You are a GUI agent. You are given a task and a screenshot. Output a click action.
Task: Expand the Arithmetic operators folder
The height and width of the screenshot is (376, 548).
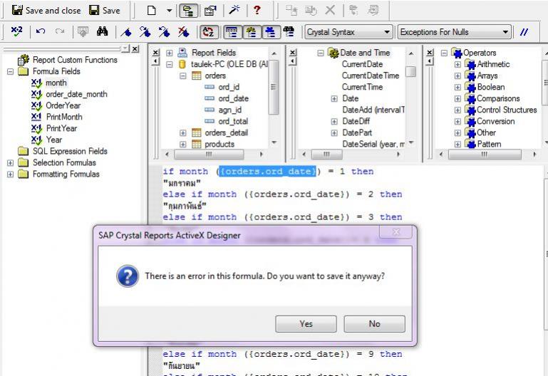pyautogui.click(x=457, y=64)
